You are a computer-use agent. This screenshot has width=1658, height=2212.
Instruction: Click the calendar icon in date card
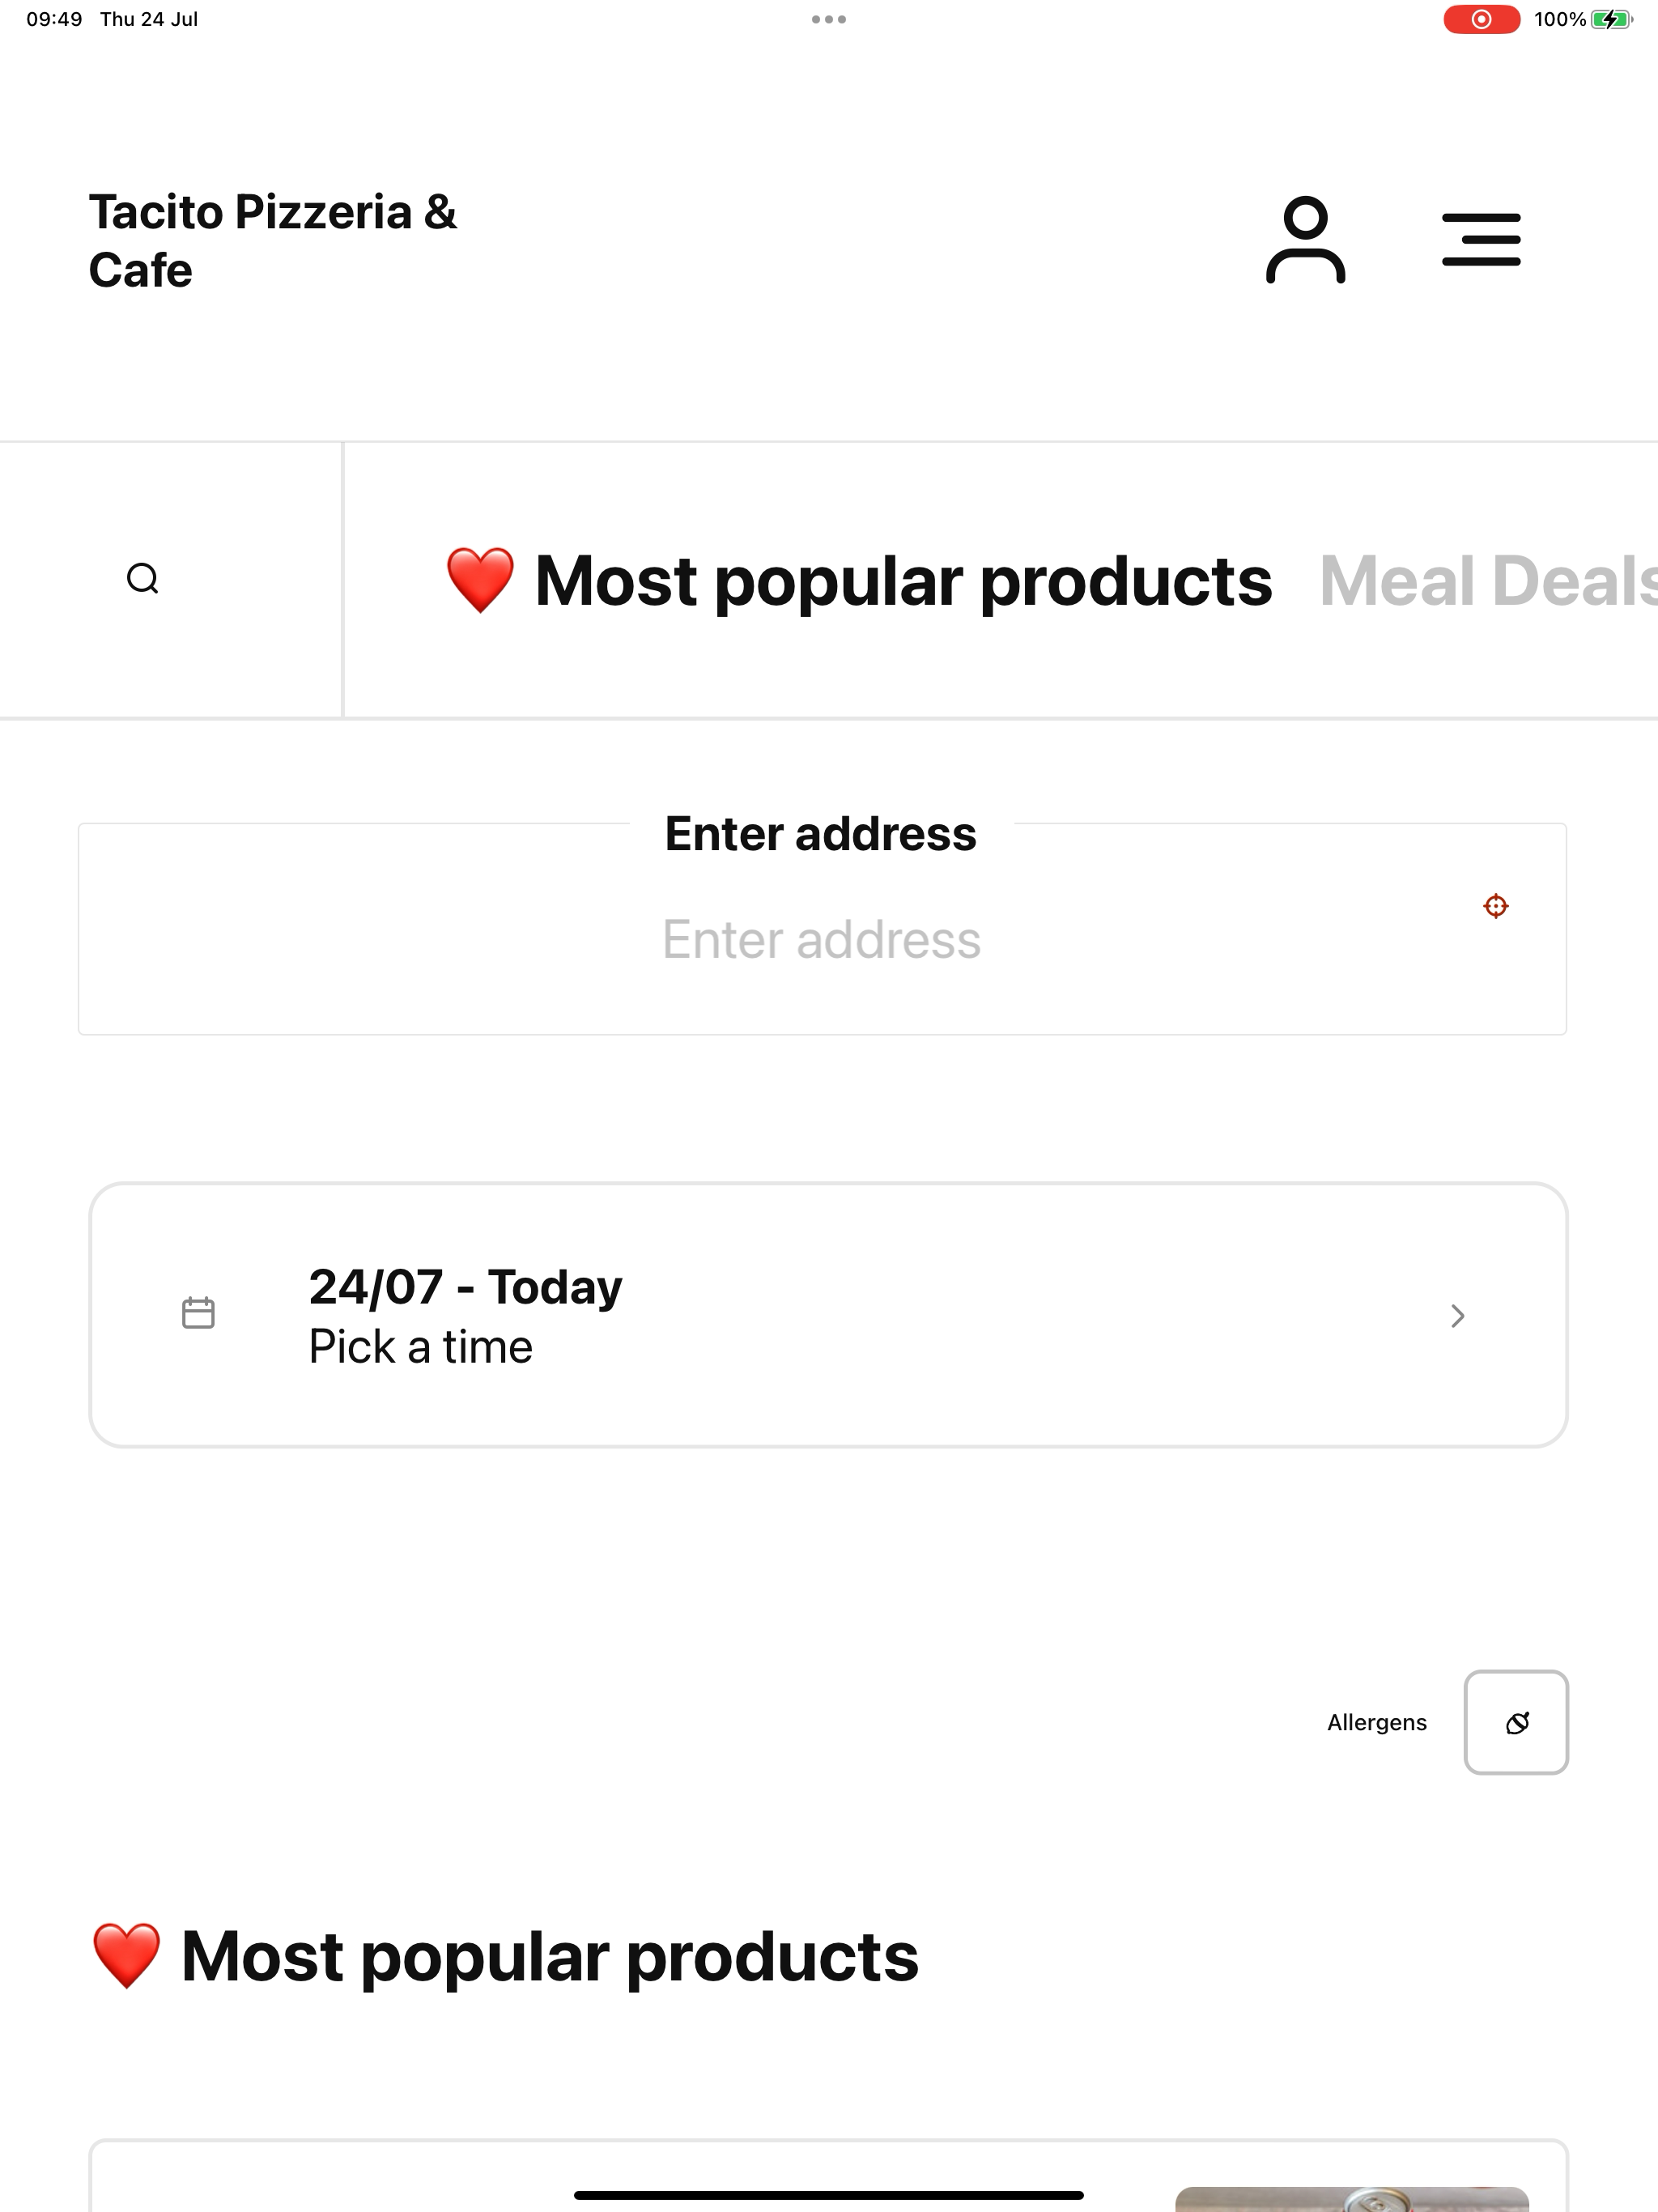pos(198,1313)
